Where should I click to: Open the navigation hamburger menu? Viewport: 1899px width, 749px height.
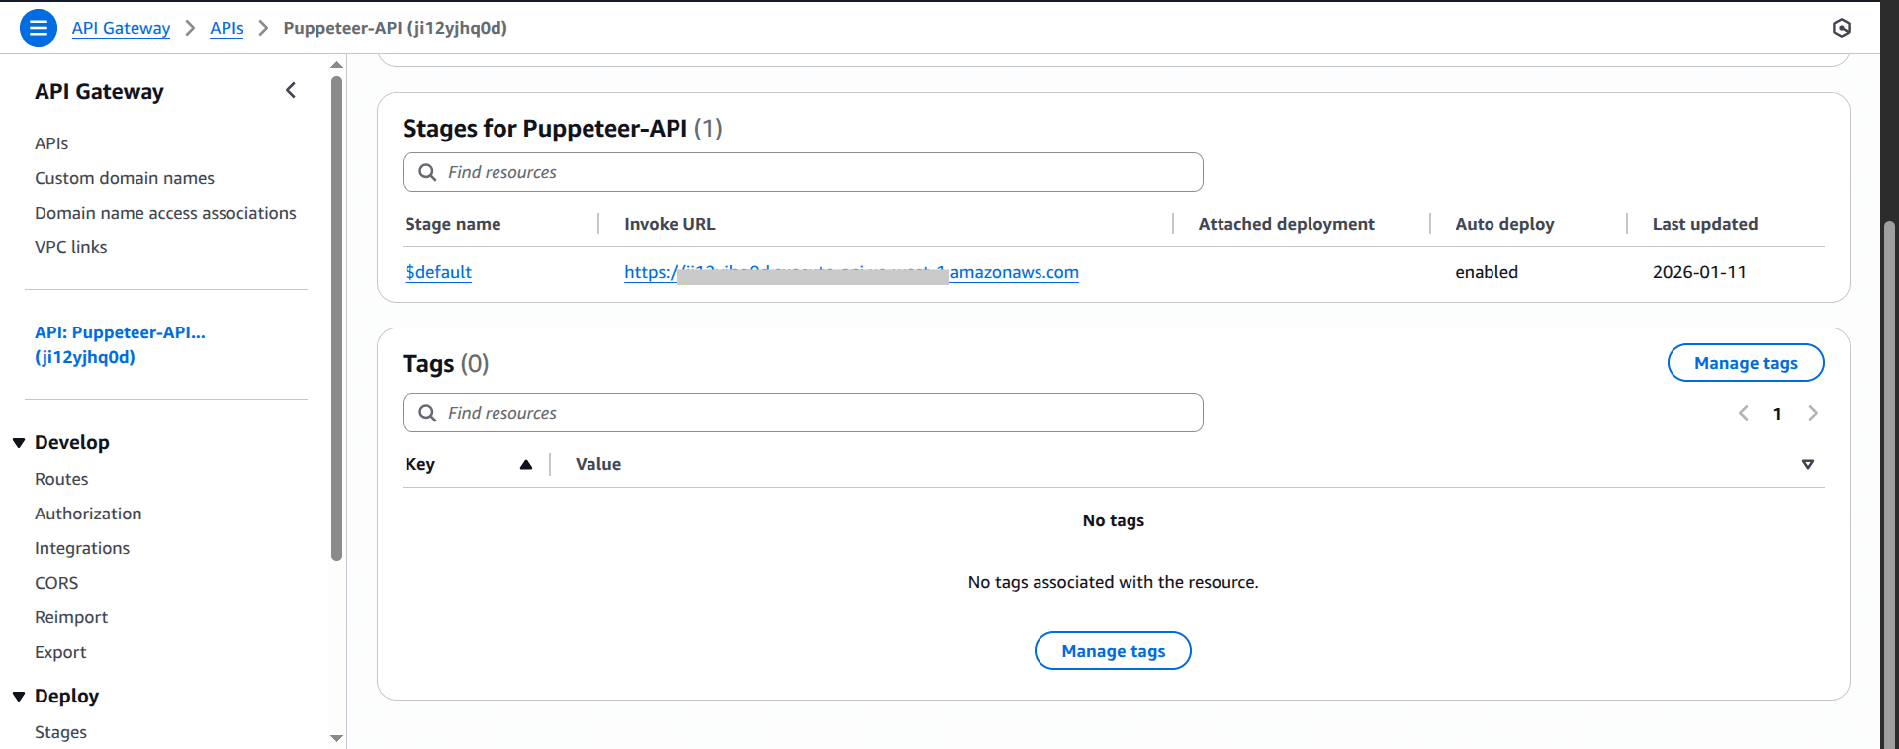click(x=38, y=28)
